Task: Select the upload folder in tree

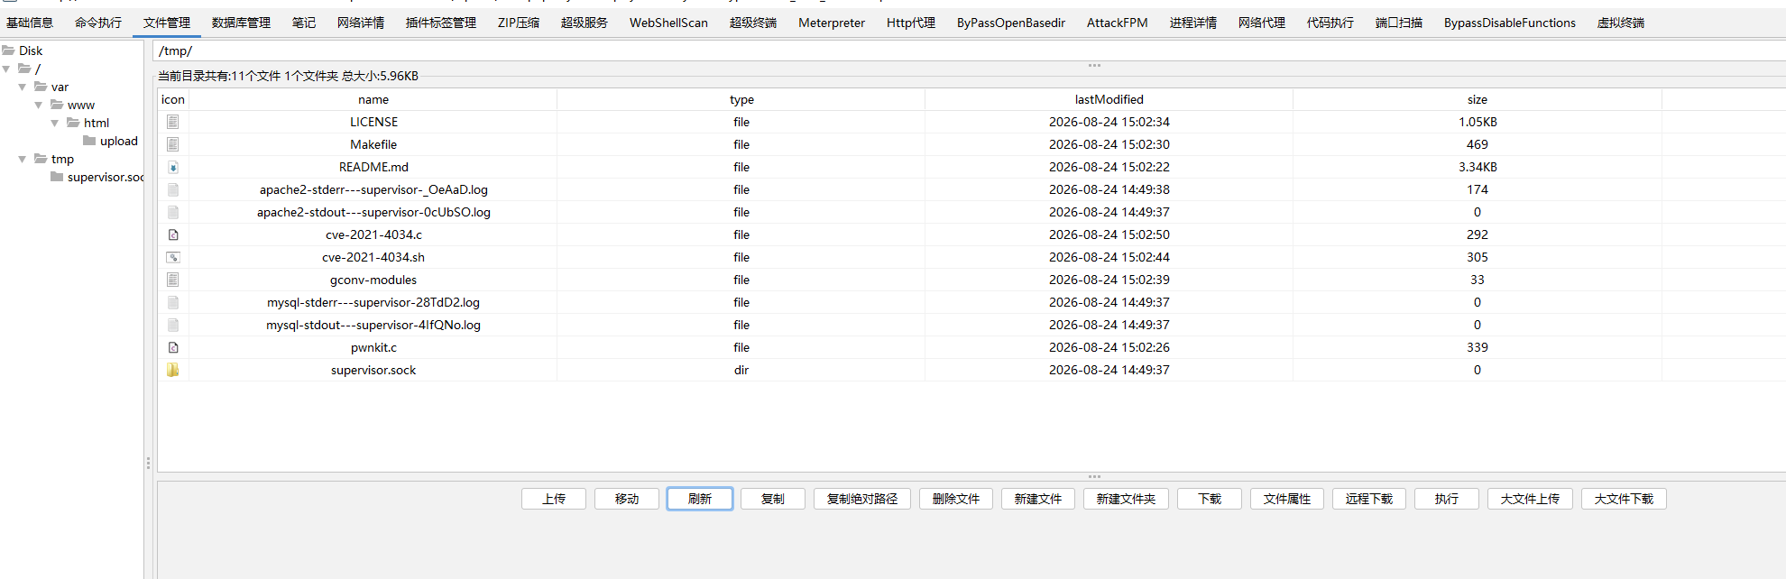Action: coord(119,141)
